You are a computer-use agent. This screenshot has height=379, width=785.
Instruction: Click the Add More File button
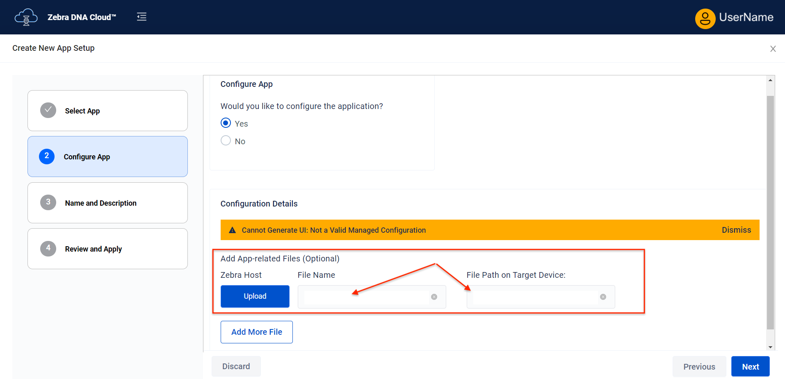click(256, 332)
